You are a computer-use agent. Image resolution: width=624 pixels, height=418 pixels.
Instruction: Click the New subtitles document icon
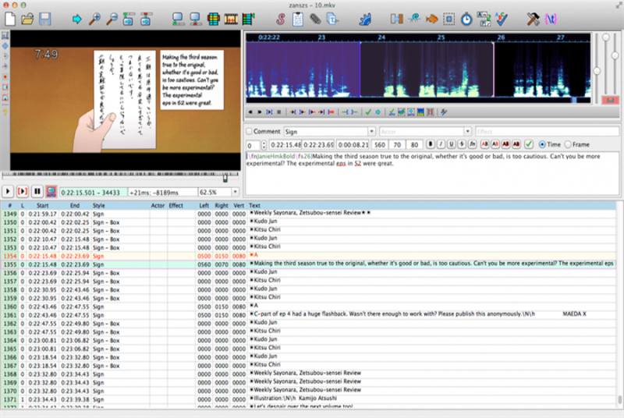coord(10,19)
